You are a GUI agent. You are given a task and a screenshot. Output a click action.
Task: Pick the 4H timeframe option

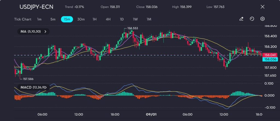coord(108,19)
